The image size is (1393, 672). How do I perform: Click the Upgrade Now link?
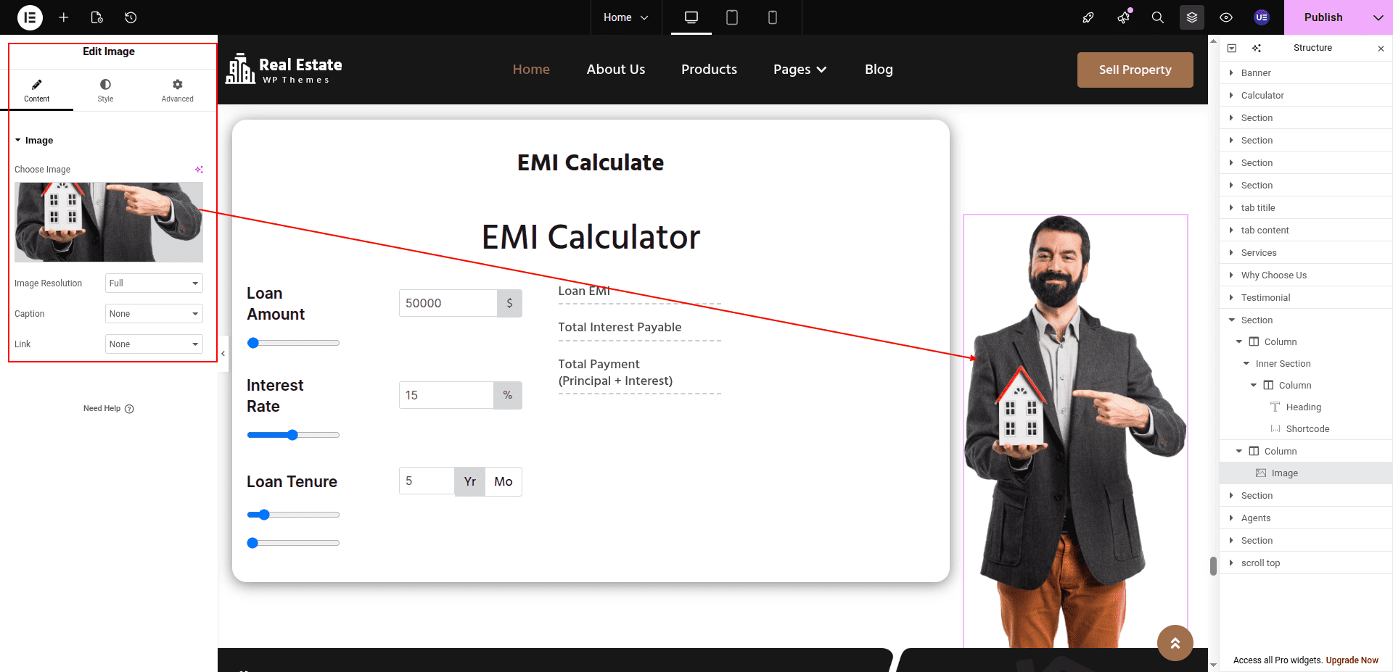point(1352,660)
